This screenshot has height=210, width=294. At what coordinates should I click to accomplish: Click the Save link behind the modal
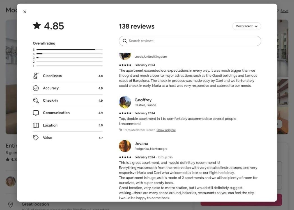(284, 11)
